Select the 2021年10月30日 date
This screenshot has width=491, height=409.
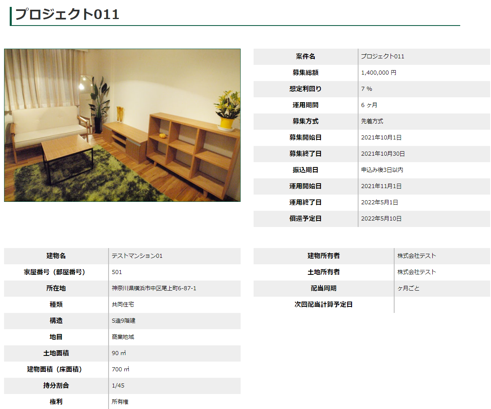[x=383, y=154]
